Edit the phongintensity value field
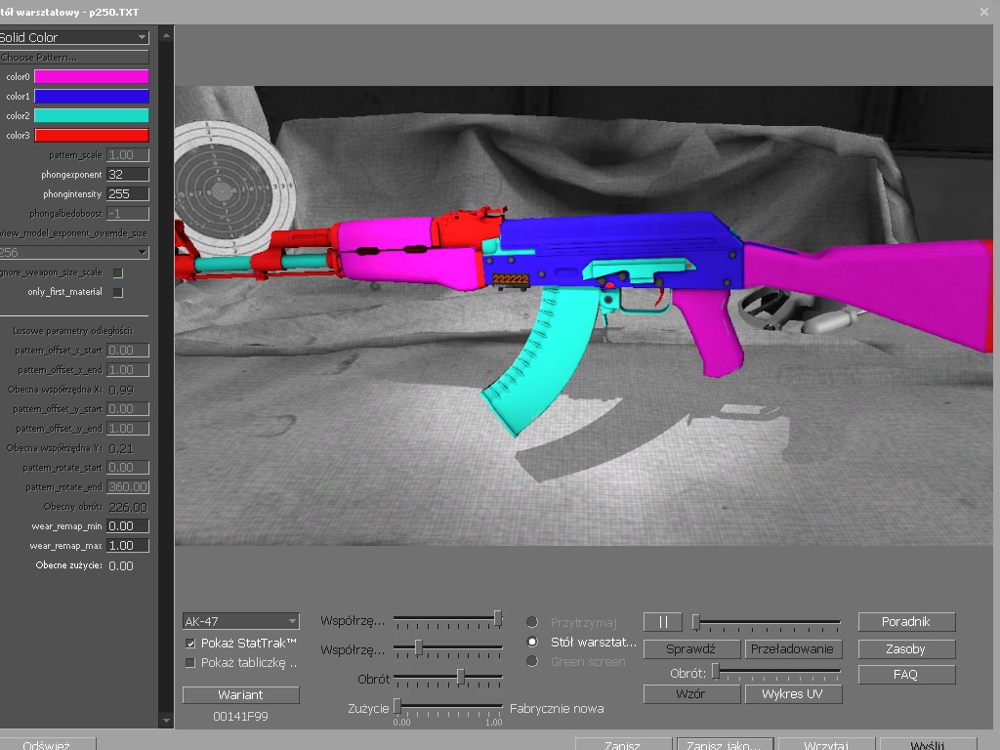The height and width of the screenshot is (750, 1000). pyautogui.click(x=128, y=194)
